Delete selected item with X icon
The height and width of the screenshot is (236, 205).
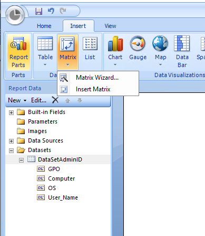pos(55,100)
